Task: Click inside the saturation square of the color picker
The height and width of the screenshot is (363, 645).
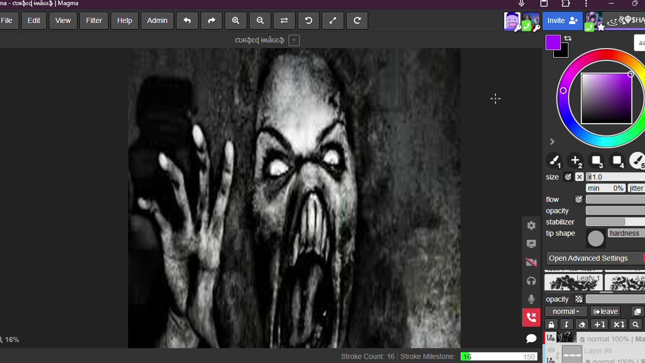Action: coord(606,98)
